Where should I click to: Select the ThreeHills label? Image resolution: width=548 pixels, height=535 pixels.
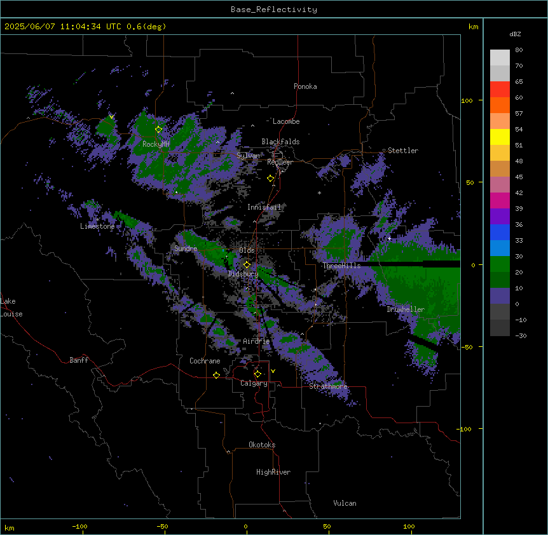pyautogui.click(x=342, y=266)
